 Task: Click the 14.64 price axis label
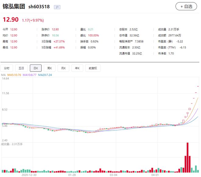pyautogui.click(x=5, y=78)
